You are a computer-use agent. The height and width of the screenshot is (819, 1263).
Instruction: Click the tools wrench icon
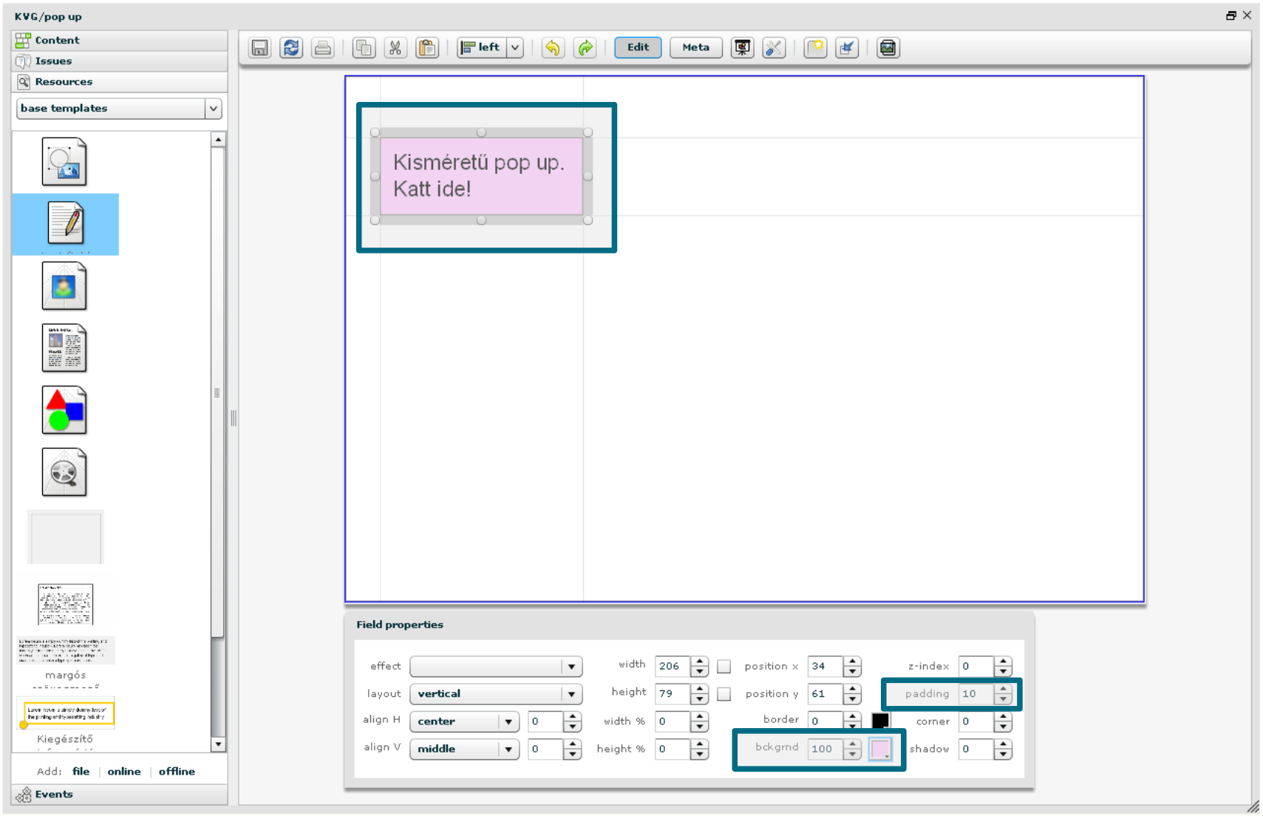point(774,48)
